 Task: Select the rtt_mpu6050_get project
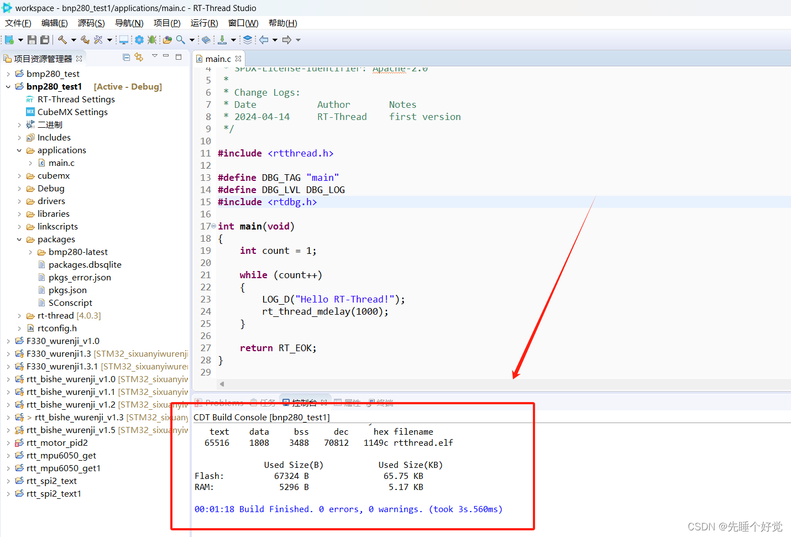click(x=61, y=456)
